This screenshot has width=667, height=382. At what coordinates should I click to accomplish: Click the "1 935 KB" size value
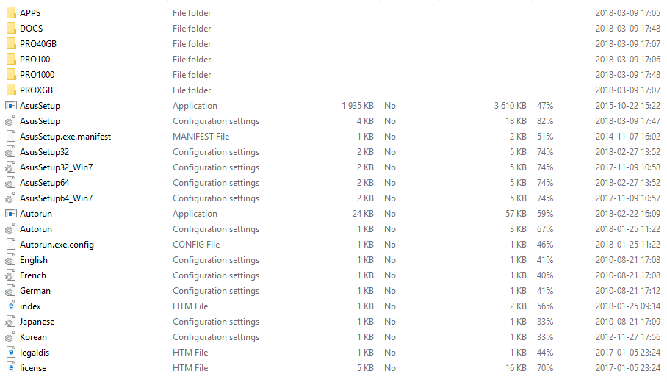click(x=357, y=106)
